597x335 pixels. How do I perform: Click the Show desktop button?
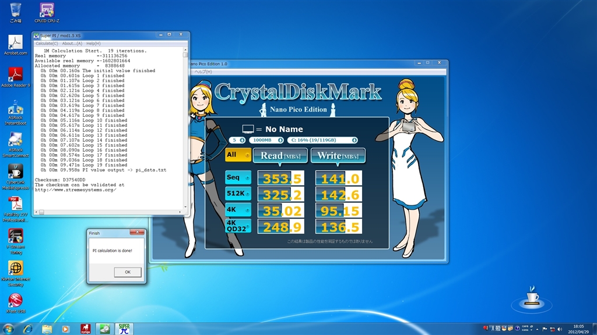594,329
